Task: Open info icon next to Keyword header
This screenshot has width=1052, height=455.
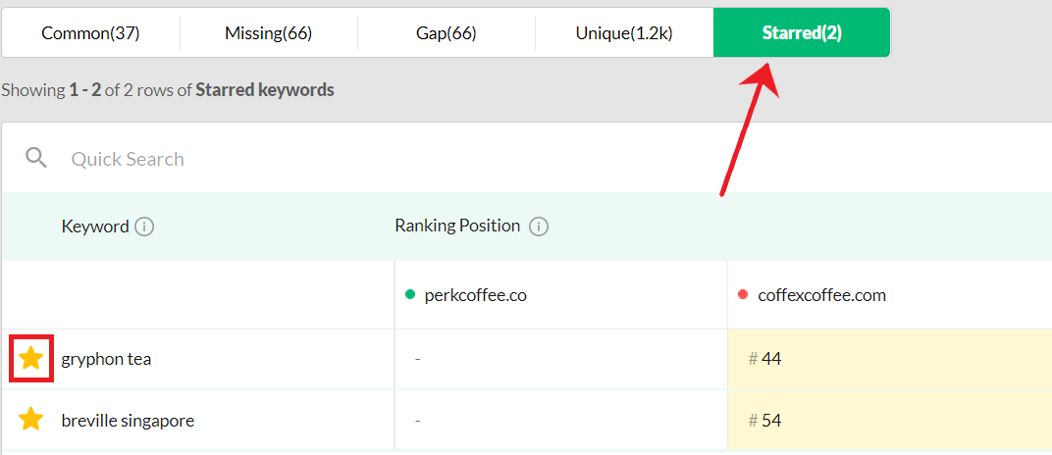Action: 144,227
